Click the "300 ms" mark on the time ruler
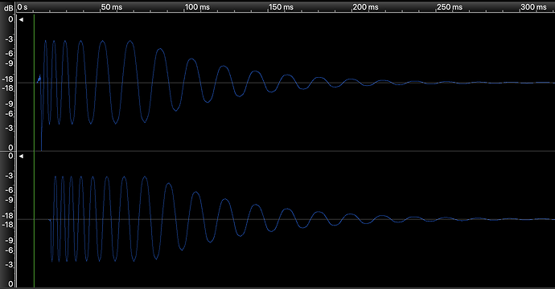555x289 pixels. point(534,7)
